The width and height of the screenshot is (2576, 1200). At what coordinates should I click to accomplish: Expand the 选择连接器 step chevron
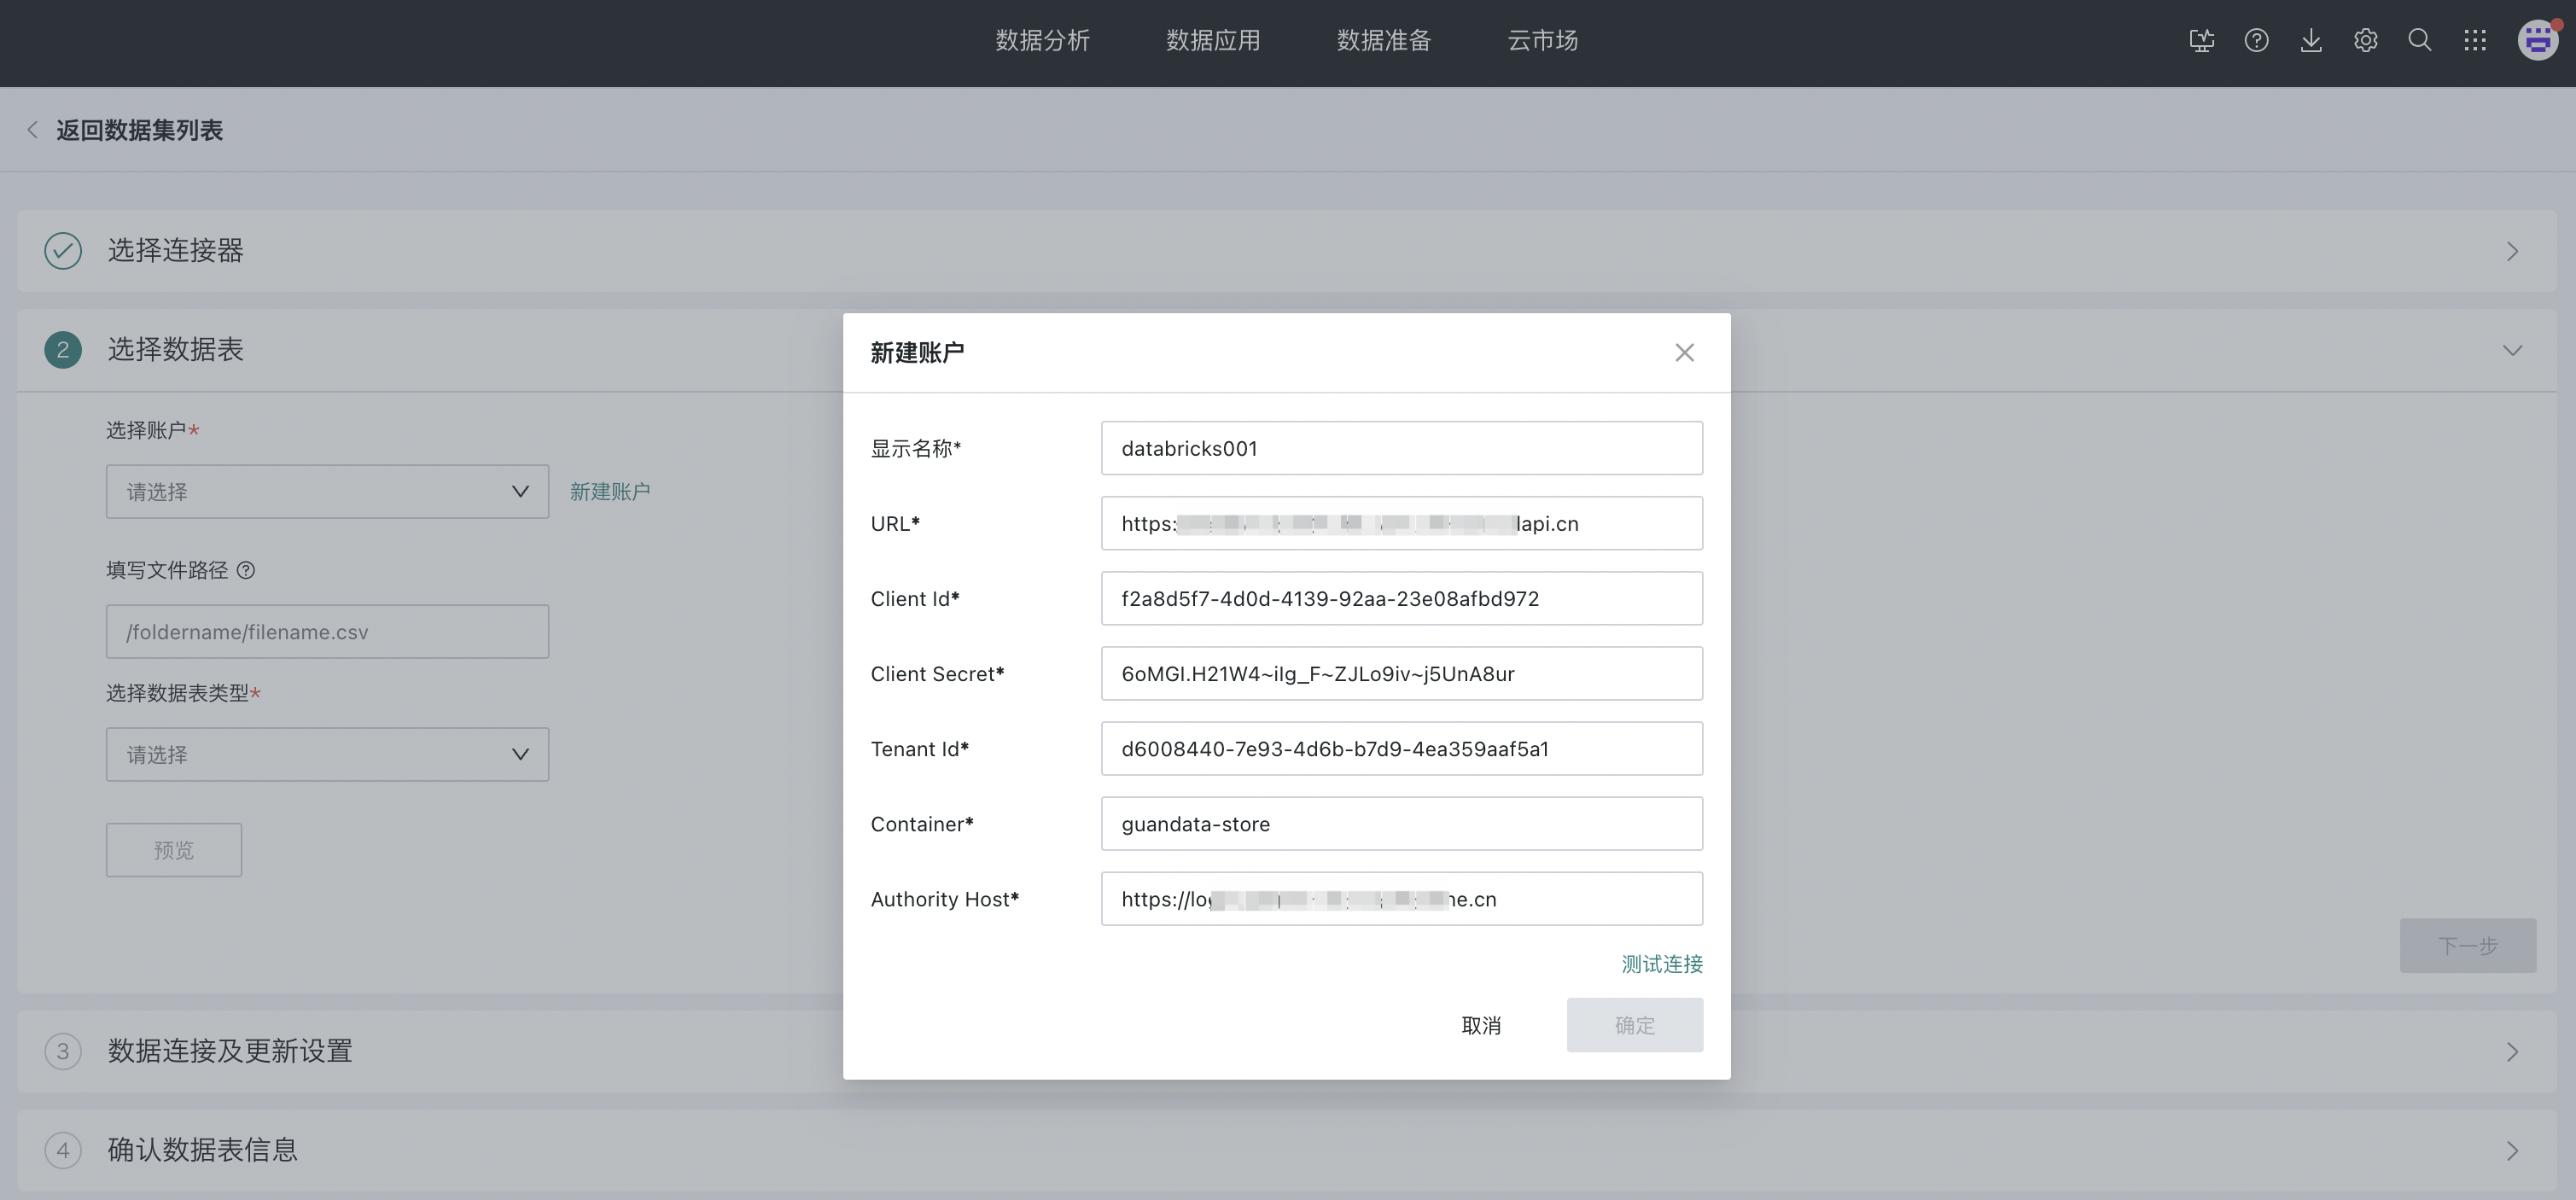(2511, 251)
